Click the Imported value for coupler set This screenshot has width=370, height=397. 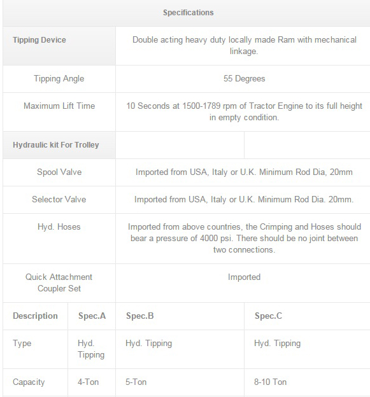(245, 277)
